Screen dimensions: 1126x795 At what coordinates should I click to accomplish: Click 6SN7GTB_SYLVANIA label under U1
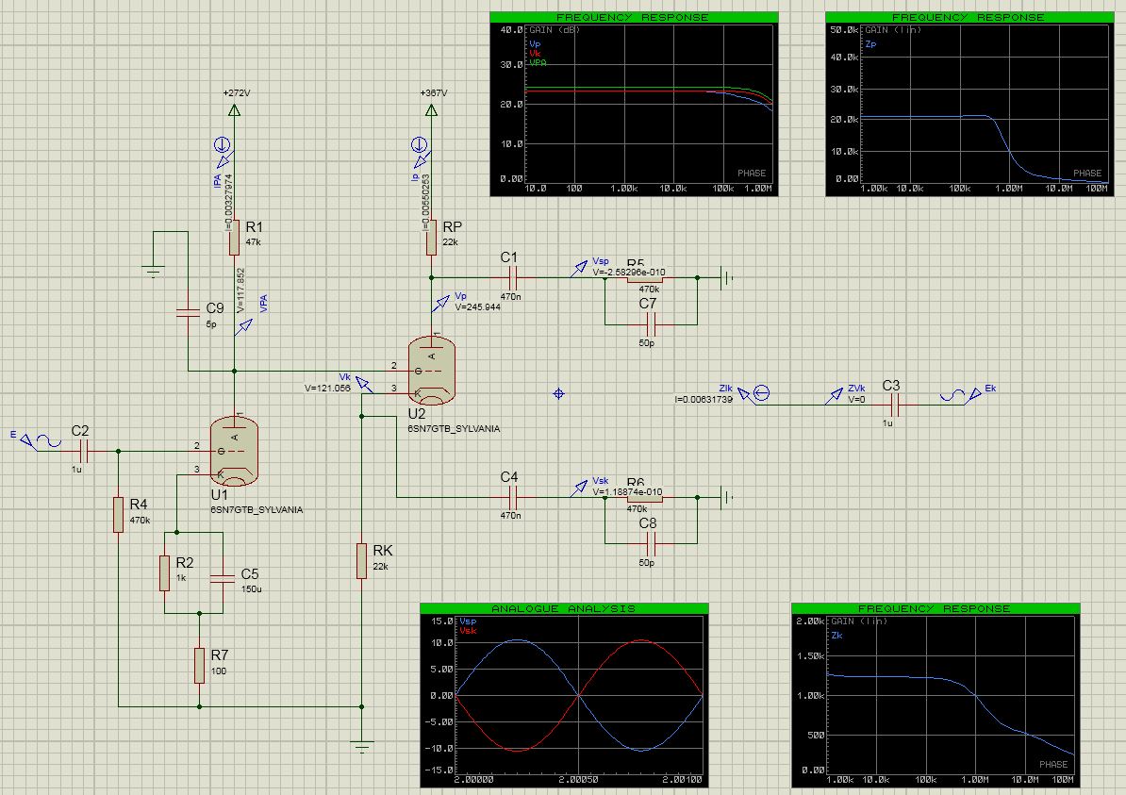[257, 510]
